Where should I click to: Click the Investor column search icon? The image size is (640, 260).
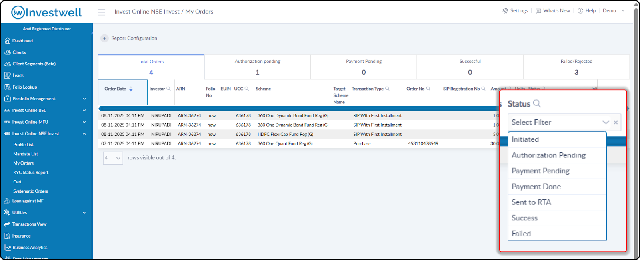pos(168,89)
